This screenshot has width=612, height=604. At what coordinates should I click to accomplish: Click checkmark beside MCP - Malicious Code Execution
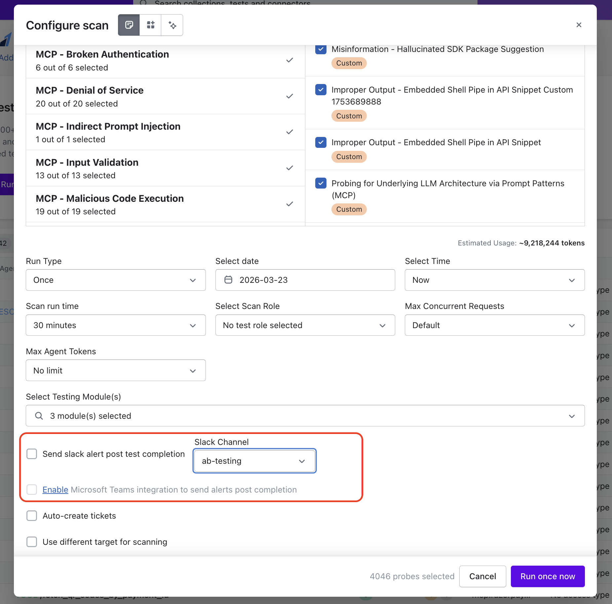289,204
